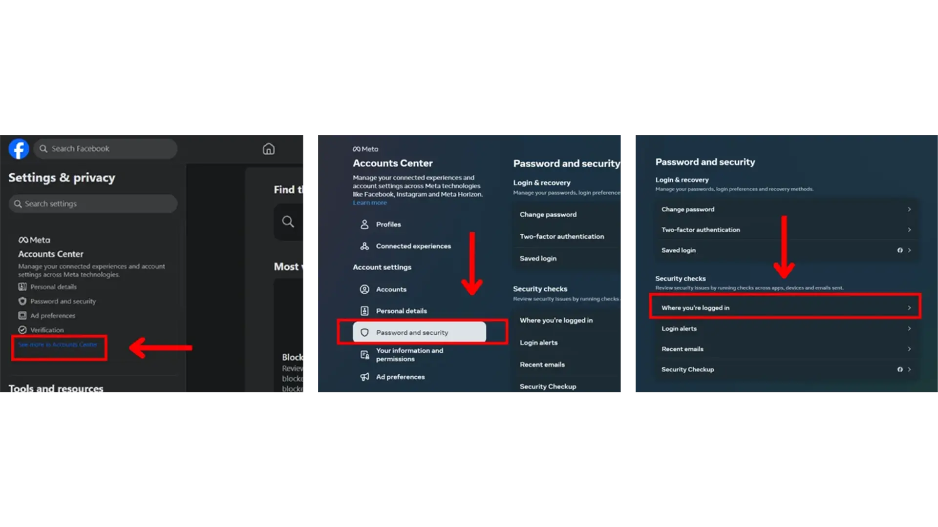Image resolution: width=938 pixels, height=527 pixels.
Task: Click Personal details icon in Accounts Center sidebar
Action: [x=364, y=311]
